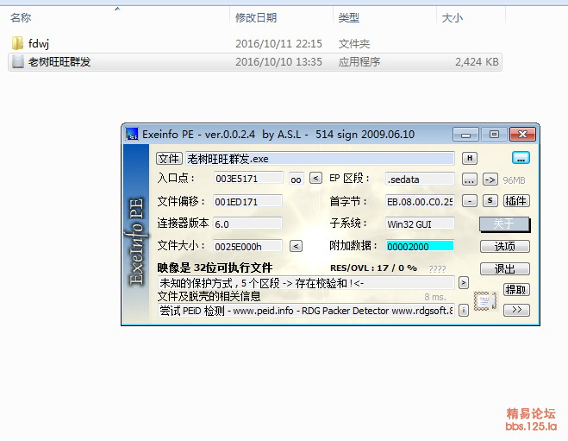Image resolution: width=568 pixels, height=441 pixels.
Task: Click the '2016/10/10 13:35' date text
Action: tap(278, 61)
